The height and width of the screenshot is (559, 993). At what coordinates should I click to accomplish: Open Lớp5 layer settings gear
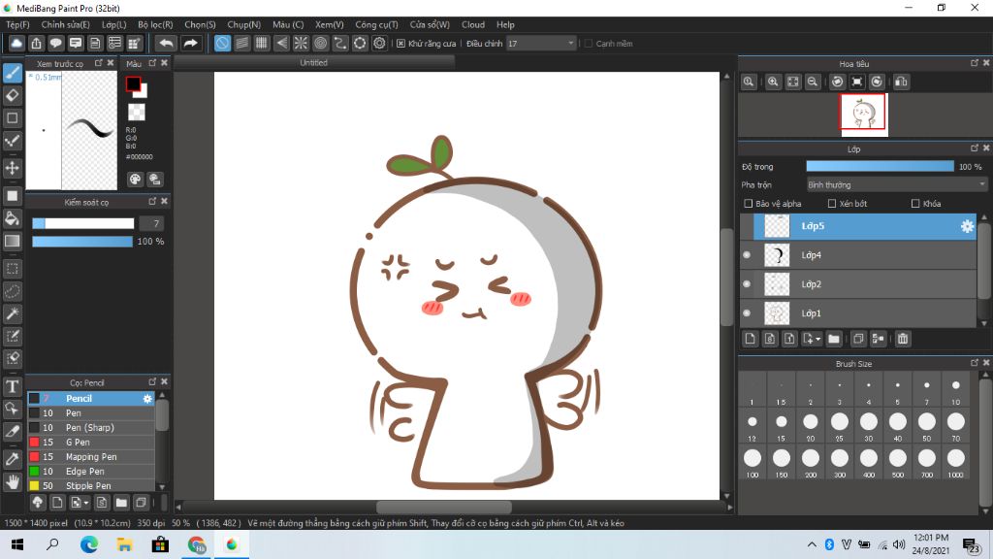pos(967,226)
